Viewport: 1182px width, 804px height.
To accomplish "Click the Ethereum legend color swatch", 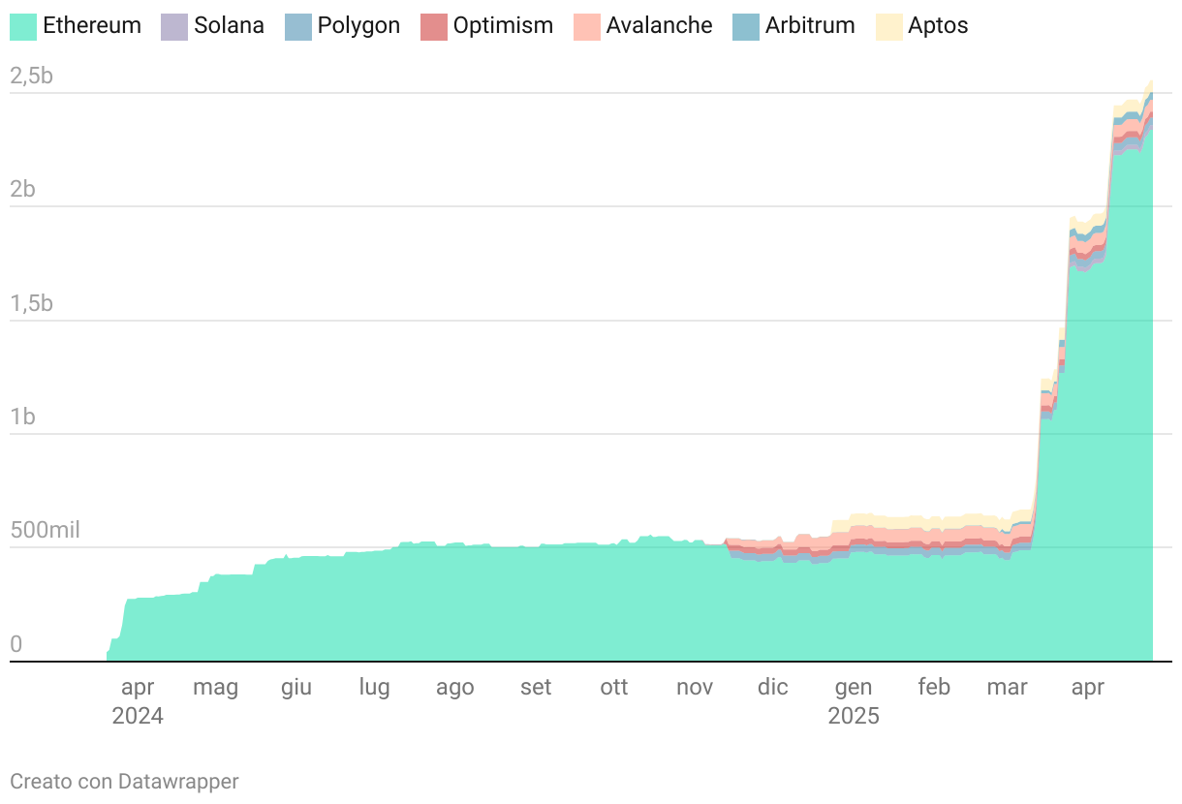I will point(23,26).
